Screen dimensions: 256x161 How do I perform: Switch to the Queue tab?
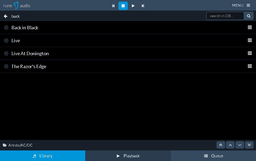coord(213,156)
